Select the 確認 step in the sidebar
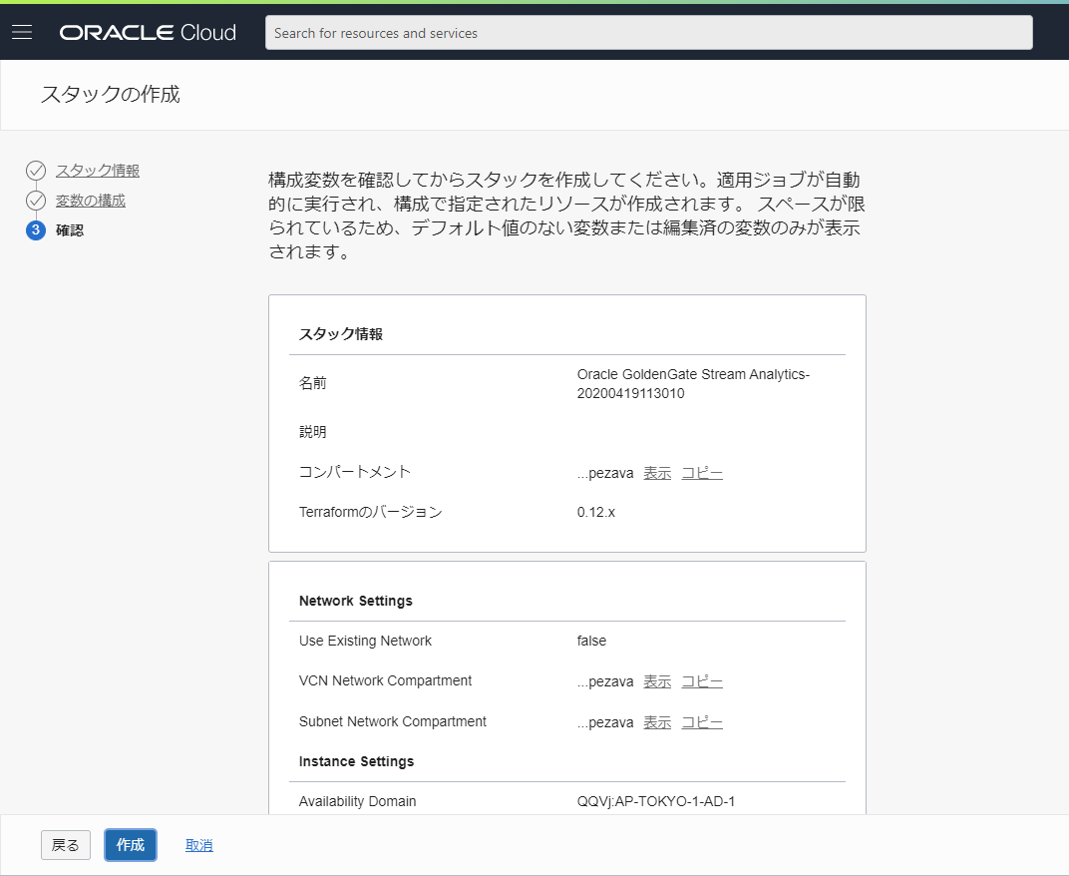The width and height of the screenshot is (1069, 876). click(68, 229)
